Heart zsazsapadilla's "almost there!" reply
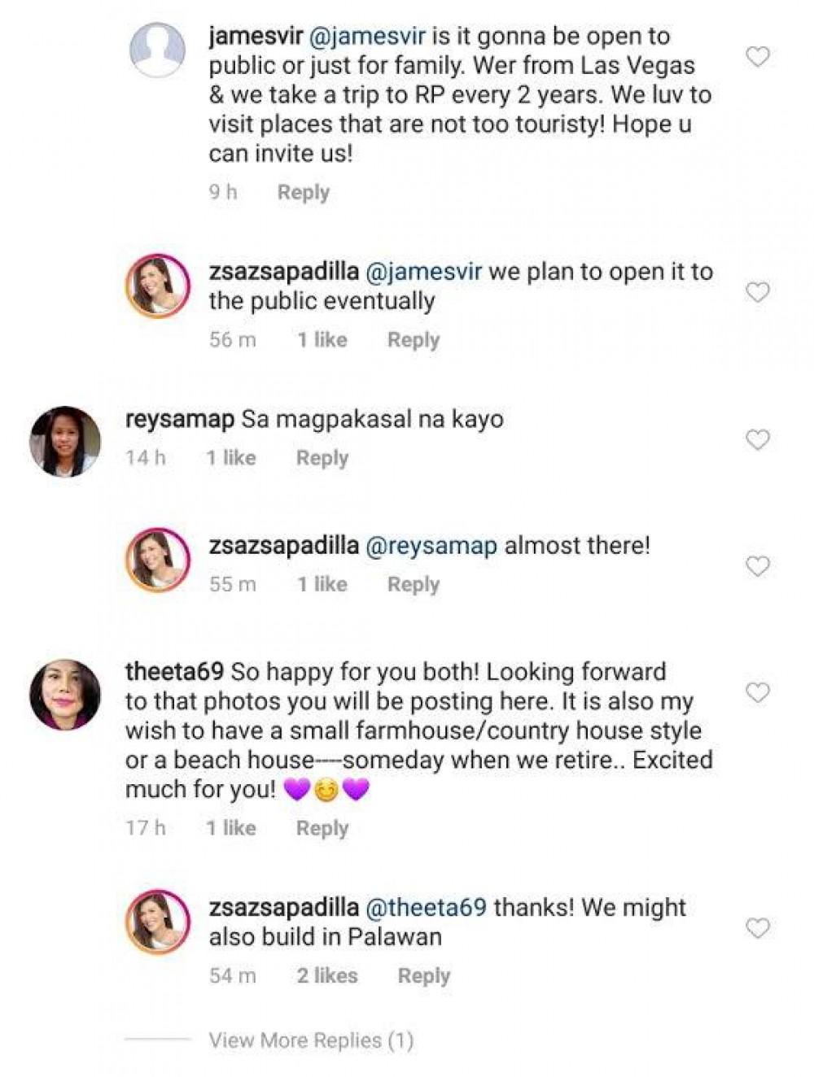Screen dimensions: 814x1077 (758, 566)
